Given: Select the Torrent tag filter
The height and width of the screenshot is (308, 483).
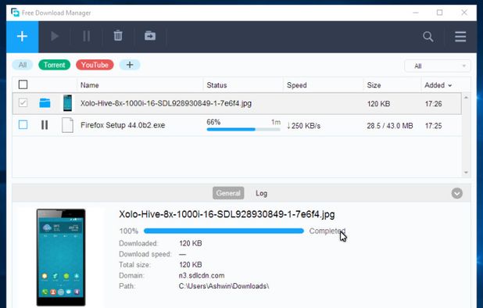Looking at the screenshot, I should tap(54, 65).
